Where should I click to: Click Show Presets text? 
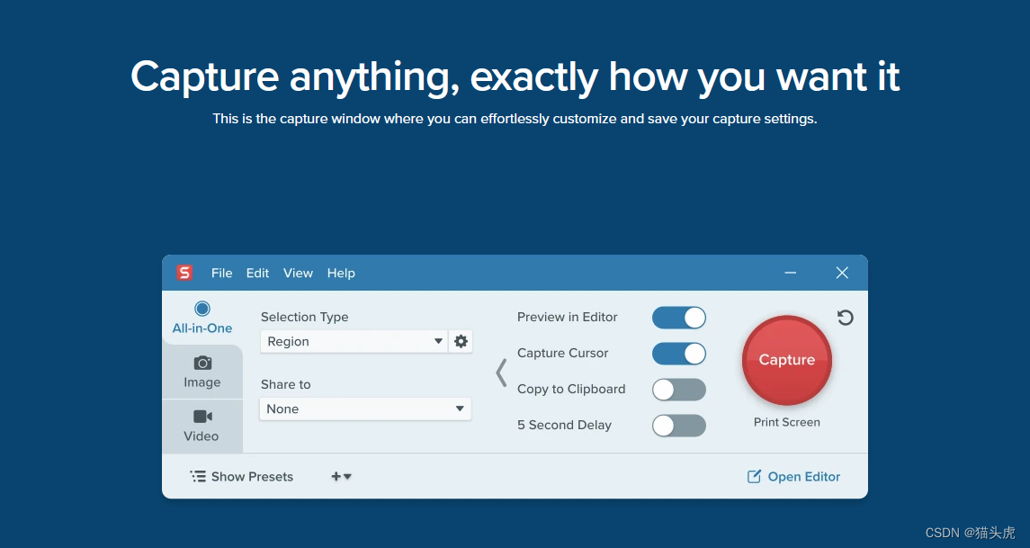click(x=252, y=476)
